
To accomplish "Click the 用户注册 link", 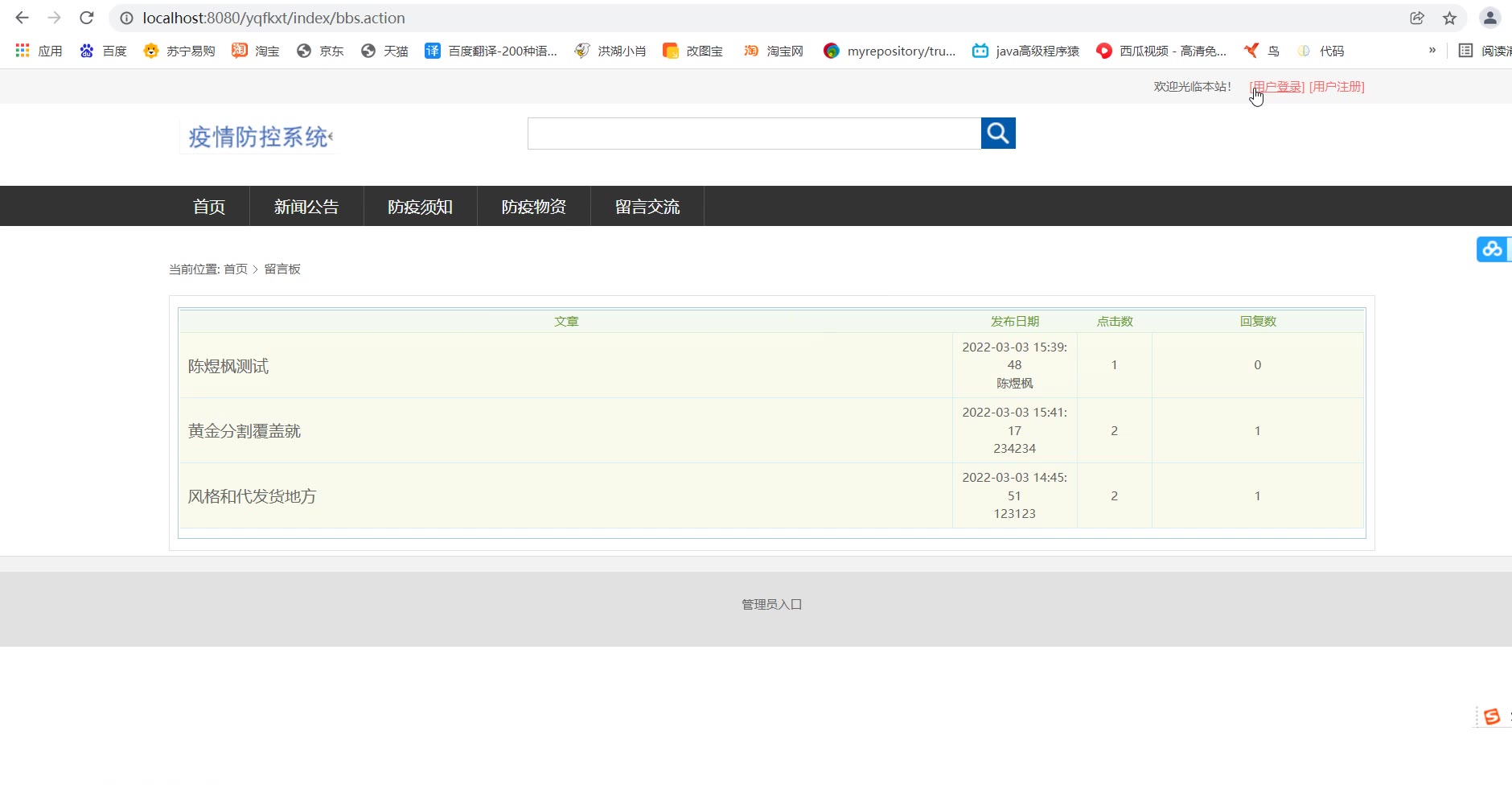I will tap(1337, 87).
